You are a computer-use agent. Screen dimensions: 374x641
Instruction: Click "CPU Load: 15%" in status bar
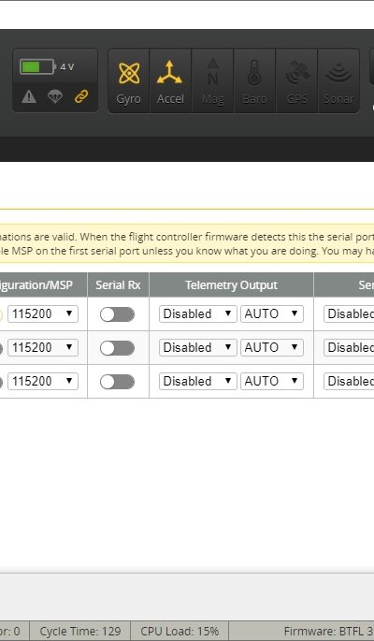coord(180,632)
